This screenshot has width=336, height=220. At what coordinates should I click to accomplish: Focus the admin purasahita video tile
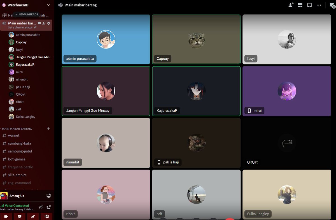pos(106,39)
